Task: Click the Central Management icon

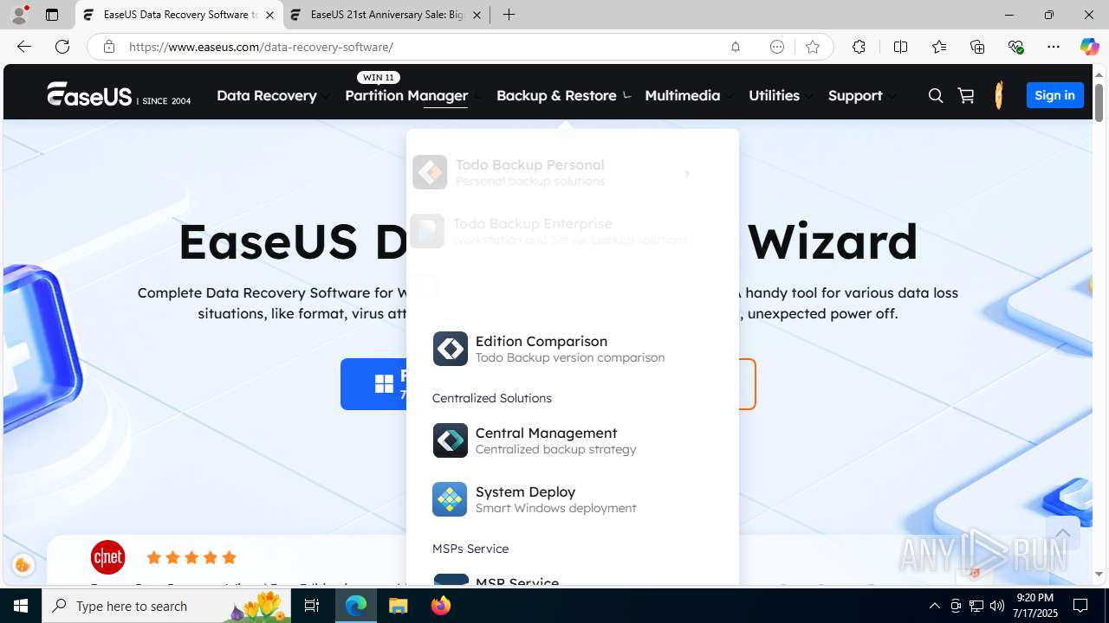Action: pos(450,440)
